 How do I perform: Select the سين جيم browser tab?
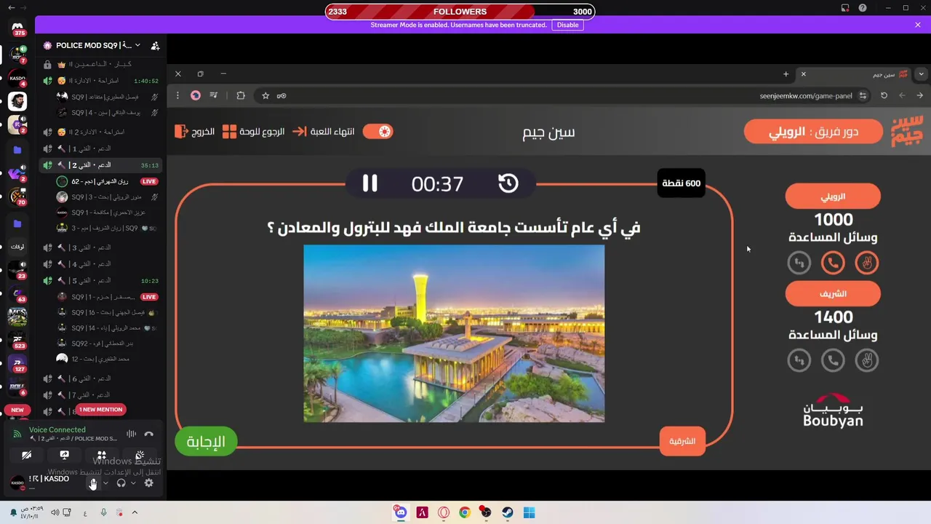(855, 74)
